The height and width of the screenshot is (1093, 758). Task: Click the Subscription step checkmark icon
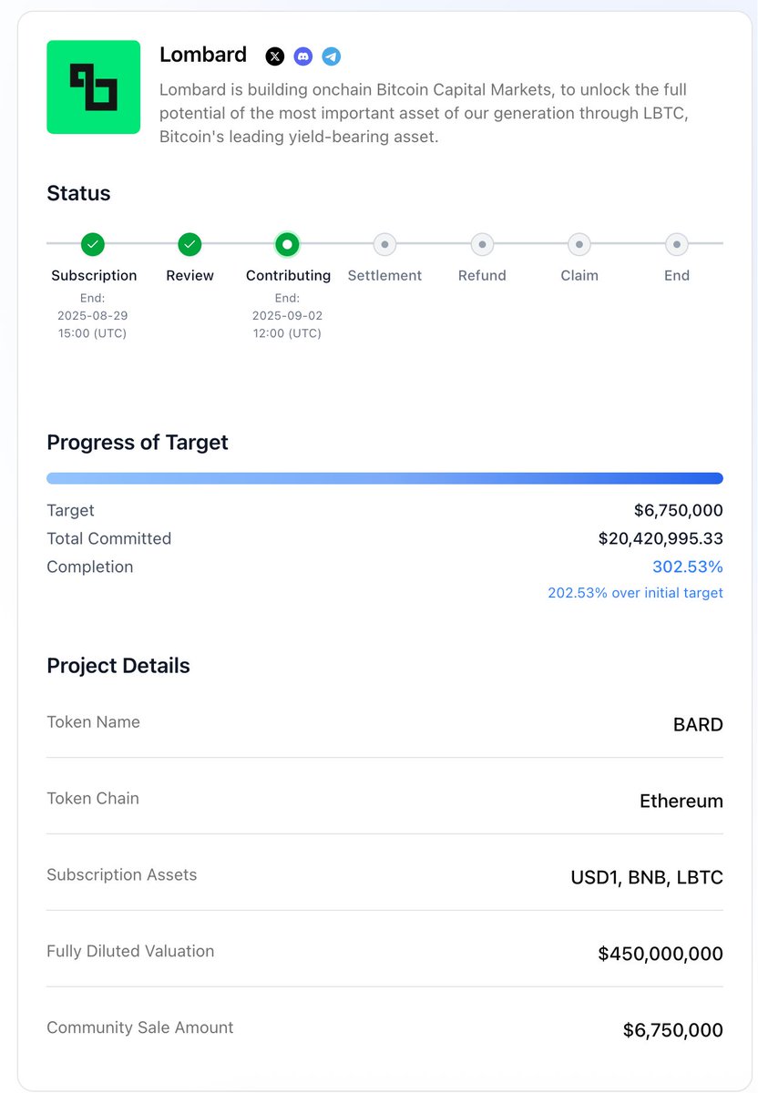[93, 244]
